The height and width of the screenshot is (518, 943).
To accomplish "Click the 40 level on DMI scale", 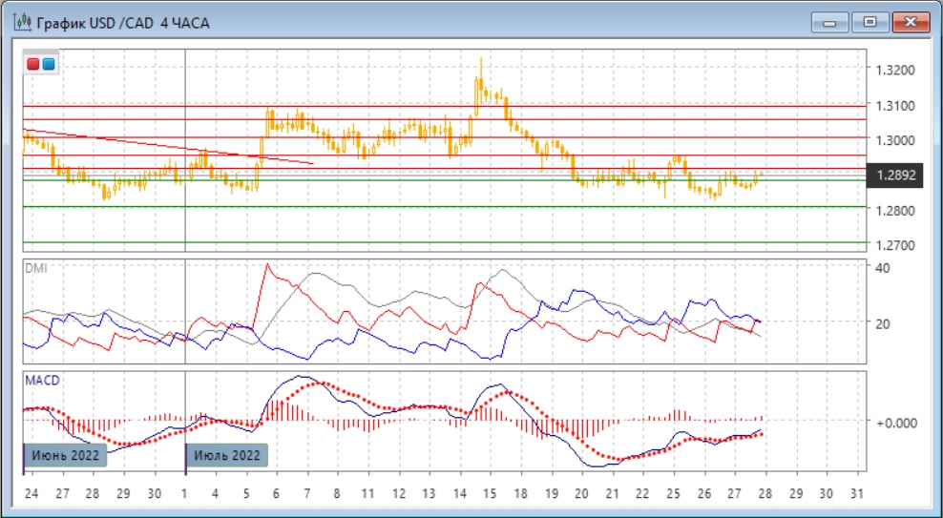I will (883, 268).
